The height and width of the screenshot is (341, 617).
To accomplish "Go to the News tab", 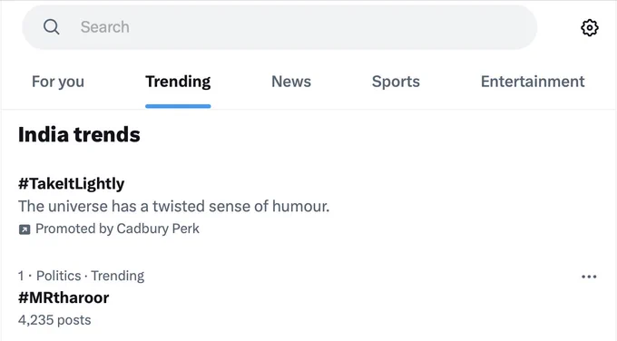I will pos(291,82).
